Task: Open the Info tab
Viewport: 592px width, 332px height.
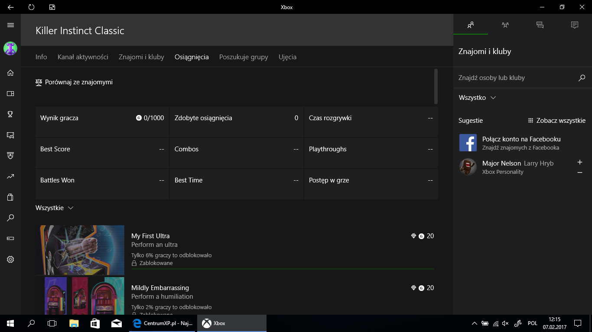Action: (x=41, y=57)
